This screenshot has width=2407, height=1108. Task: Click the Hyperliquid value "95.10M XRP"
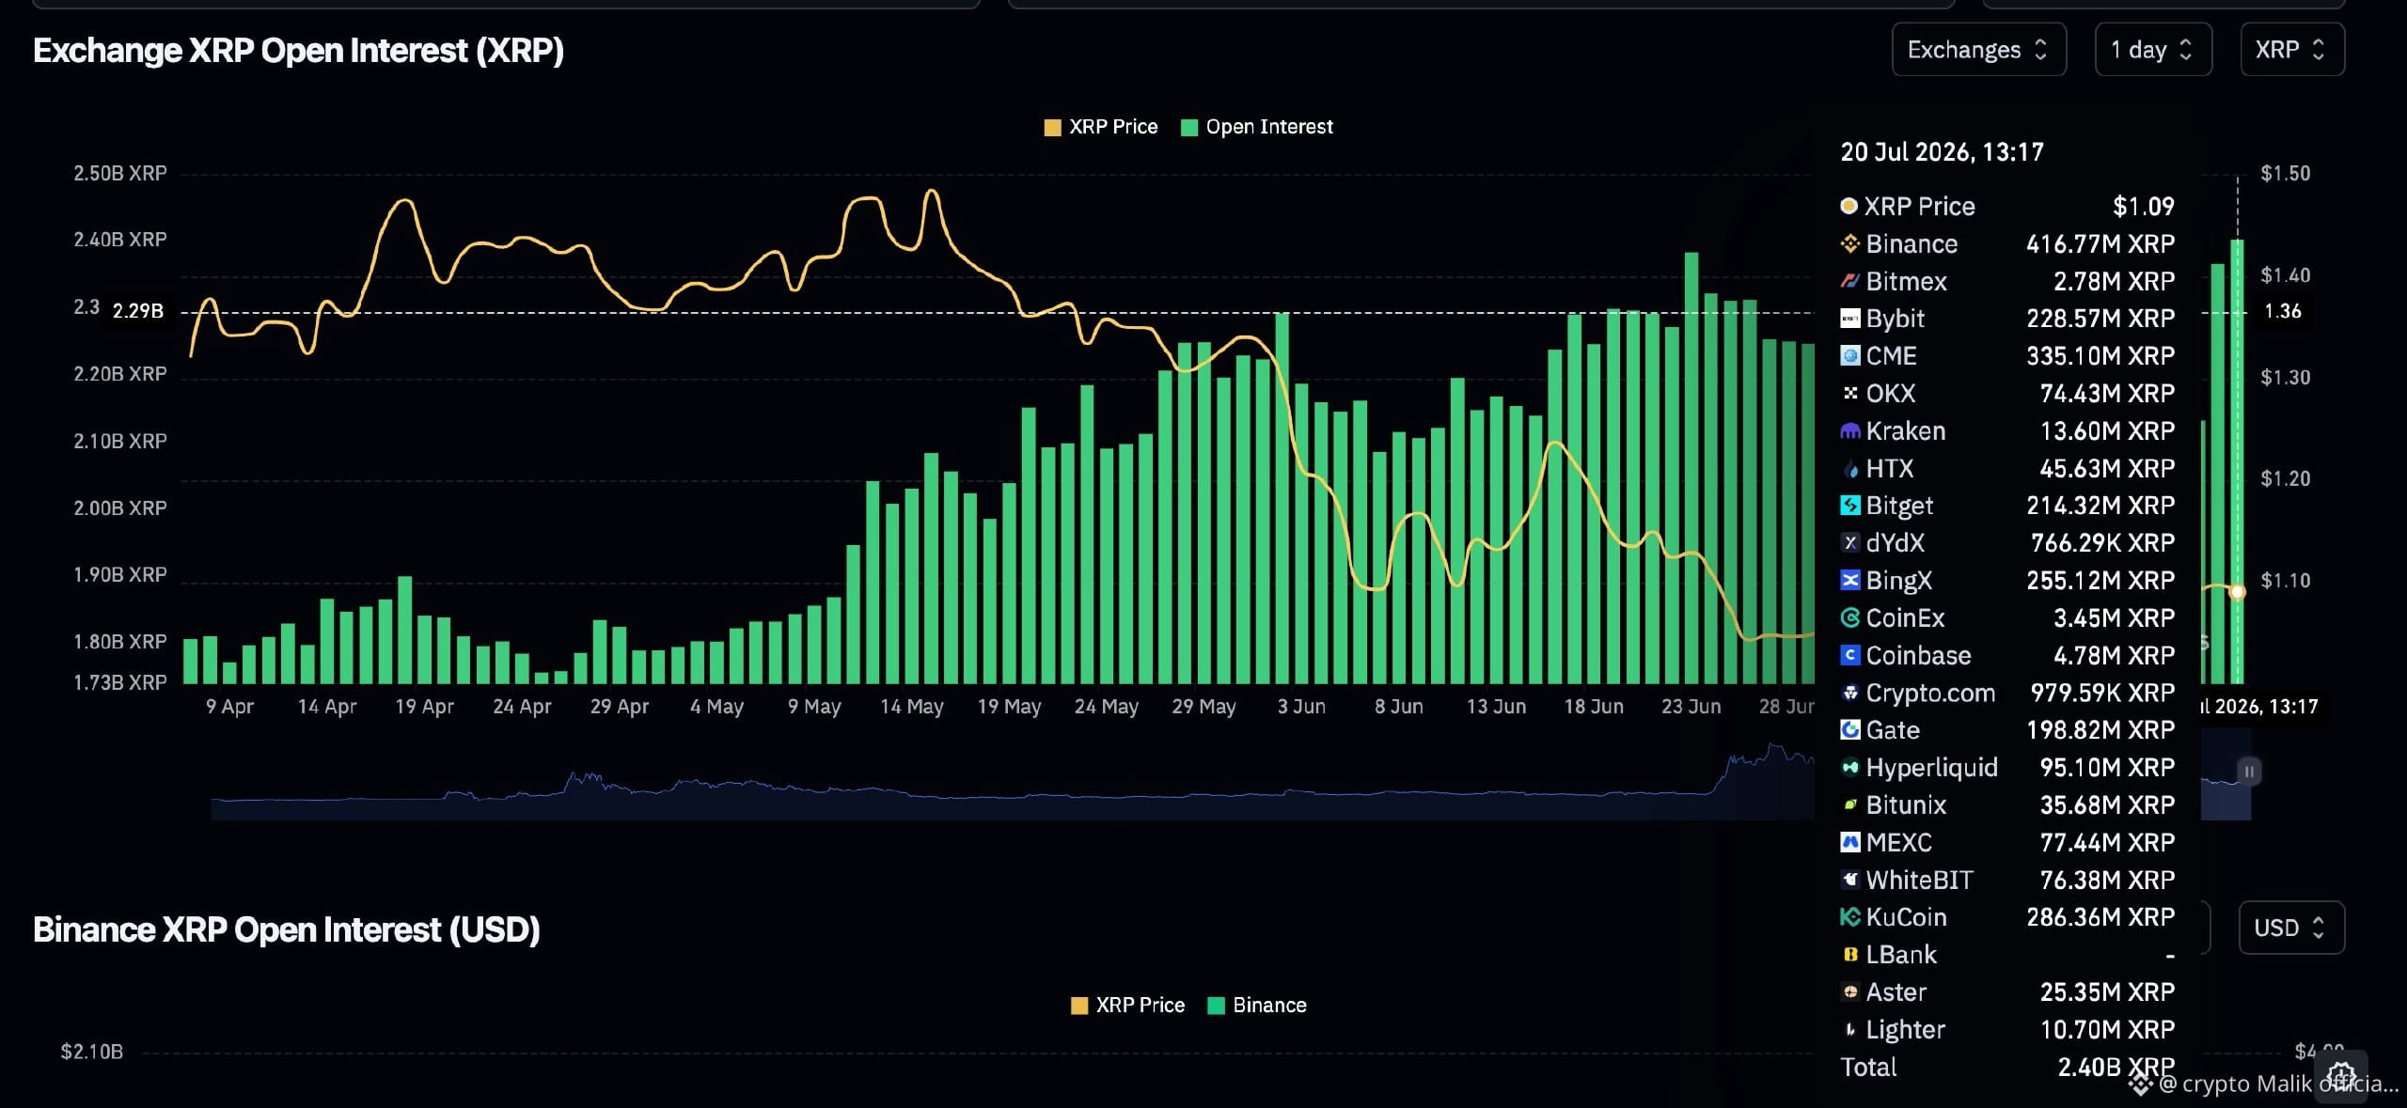click(x=2107, y=768)
